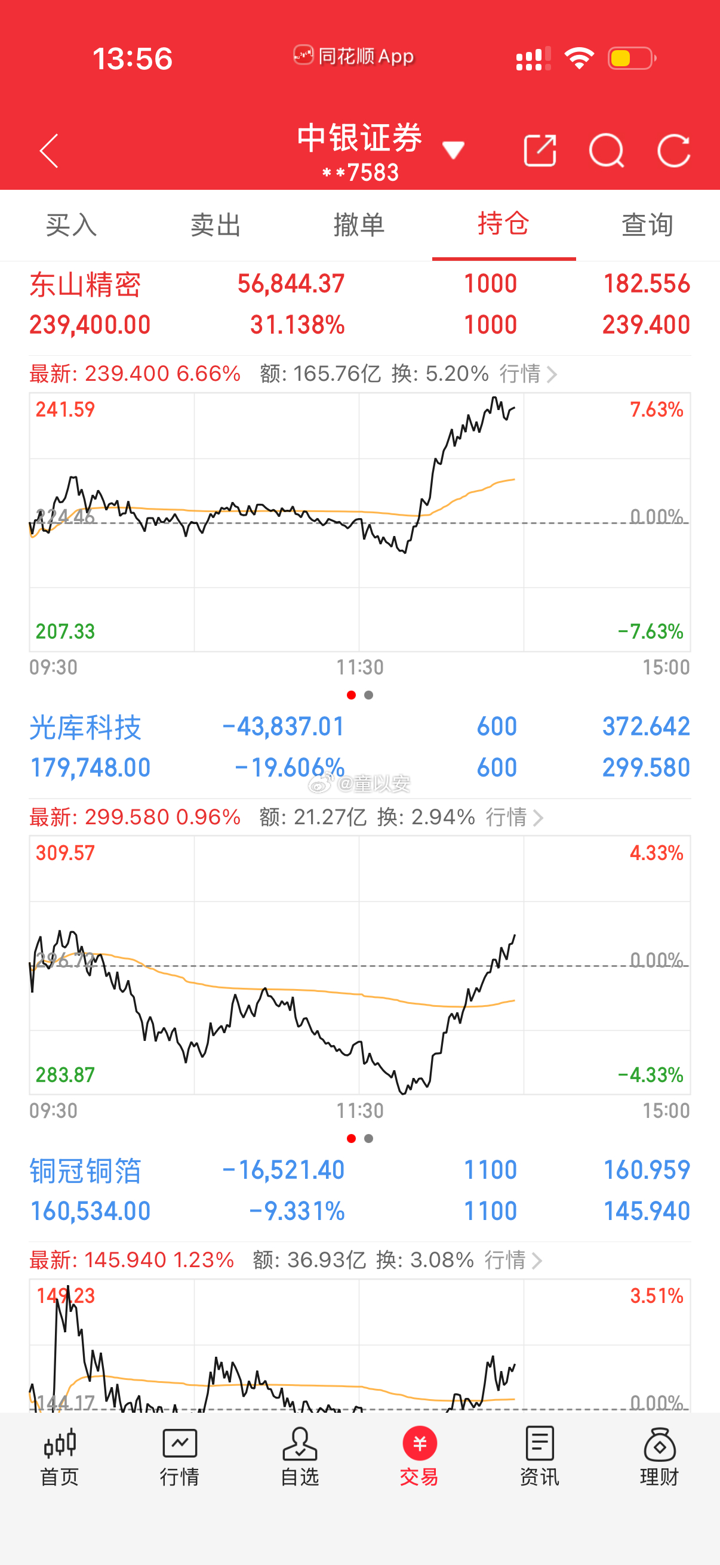The width and height of the screenshot is (720, 1565).
Task: Expand the 中银证券 account dropdown arrow
Action: coord(453,149)
